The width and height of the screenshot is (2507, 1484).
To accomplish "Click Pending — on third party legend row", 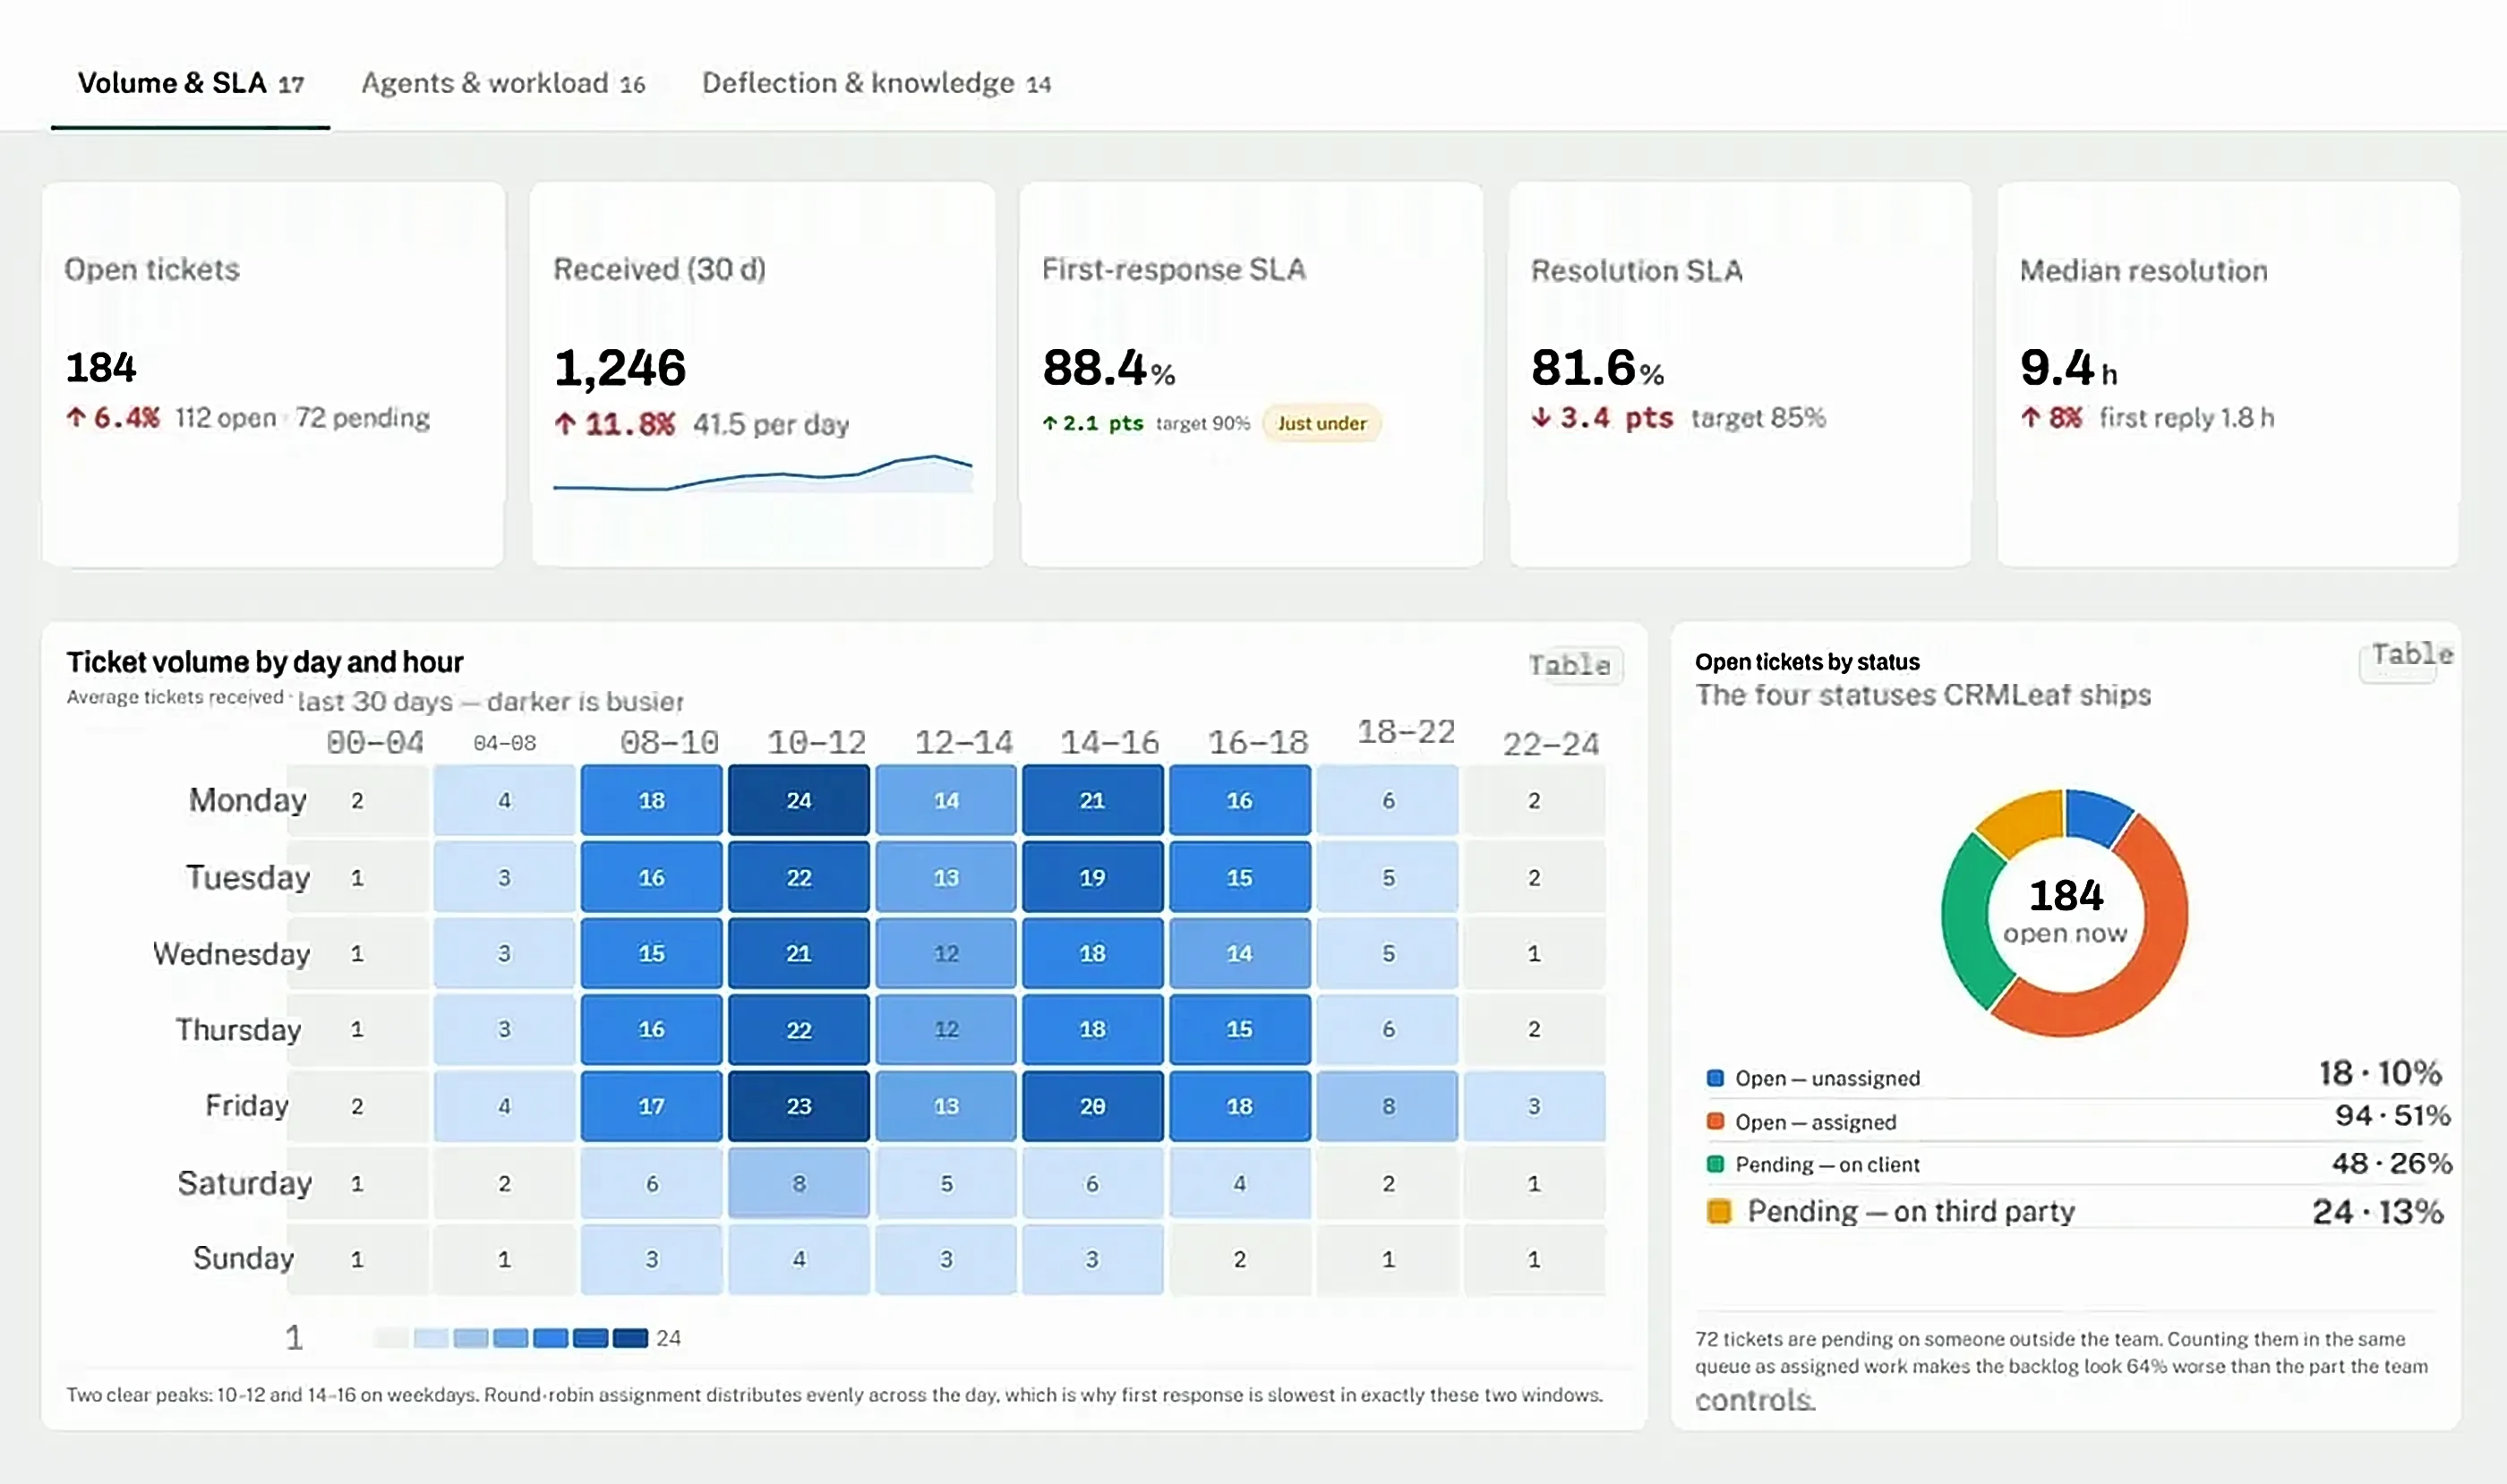I will coord(2075,1211).
